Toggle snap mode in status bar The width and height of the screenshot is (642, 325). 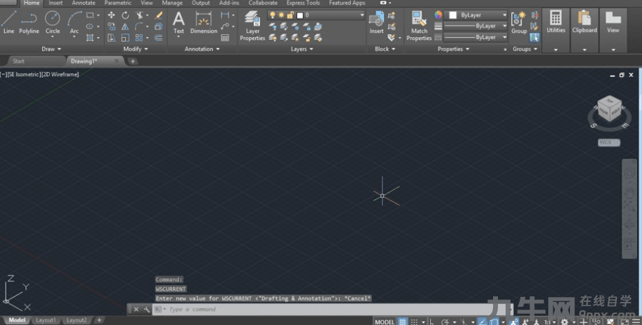414,322
